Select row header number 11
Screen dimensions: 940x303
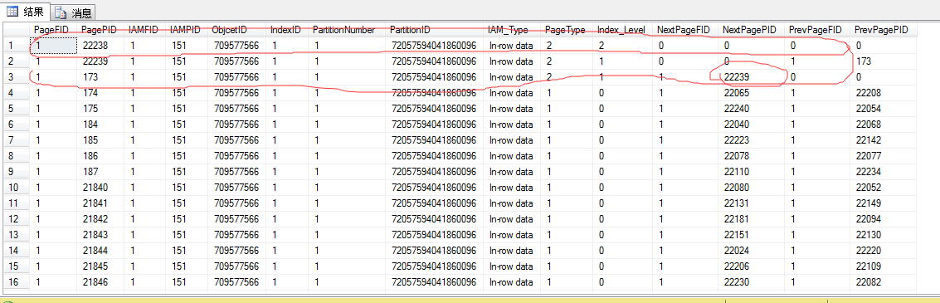17,203
